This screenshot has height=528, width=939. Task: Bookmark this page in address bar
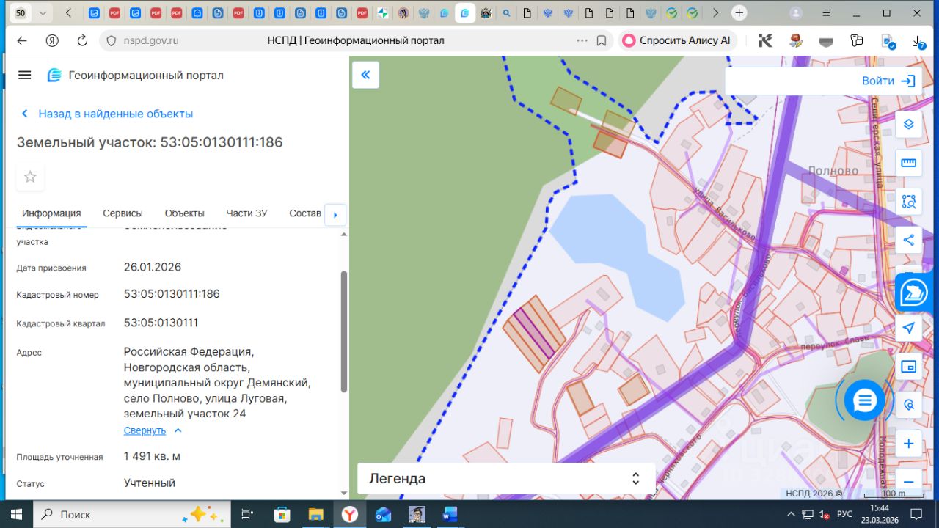pyautogui.click(x=602, y=41)
